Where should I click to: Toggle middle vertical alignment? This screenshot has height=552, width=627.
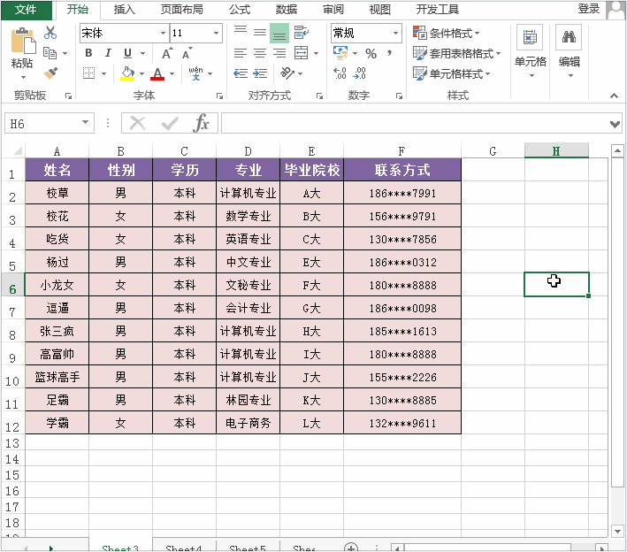click(x=260, y=32)
